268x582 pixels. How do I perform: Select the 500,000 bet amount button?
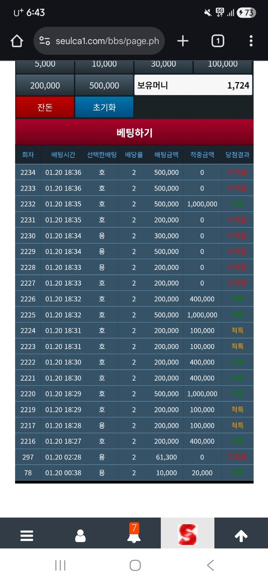pos(104,85)
